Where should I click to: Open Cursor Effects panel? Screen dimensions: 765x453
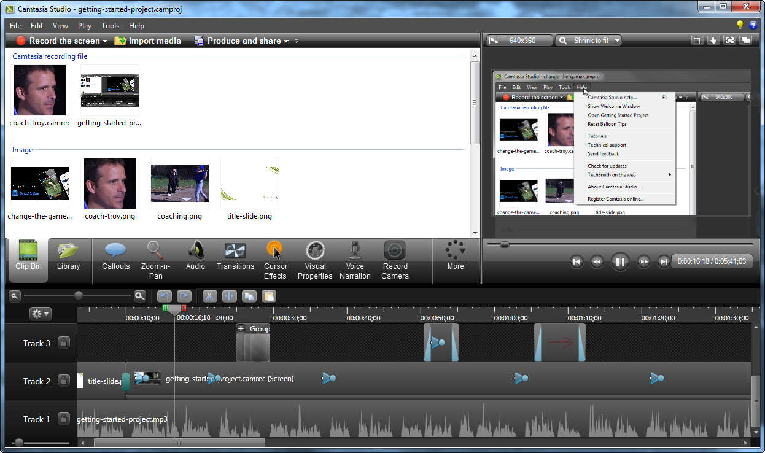tap(275, 259)
